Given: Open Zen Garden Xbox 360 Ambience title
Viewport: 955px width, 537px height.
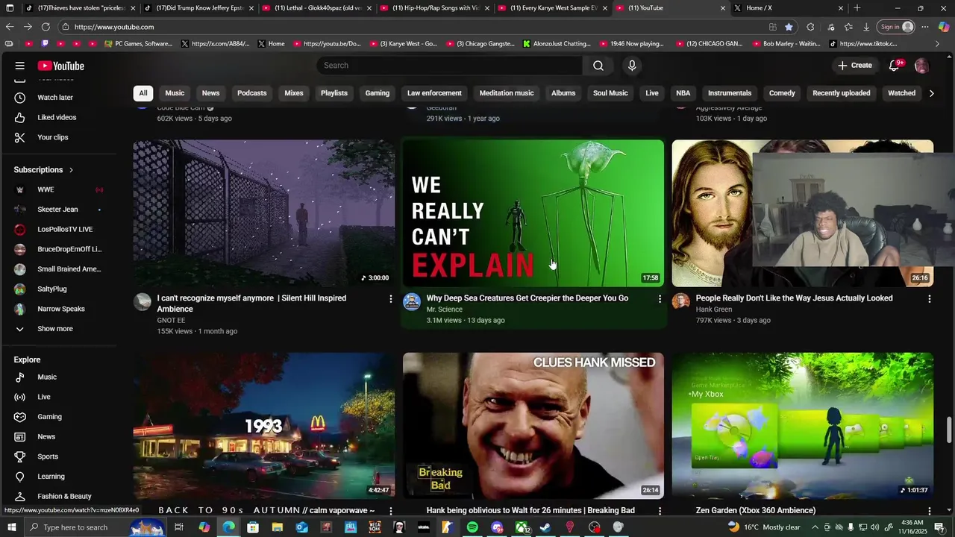Looking at the screenshot, I should click(x=756, y=511).
